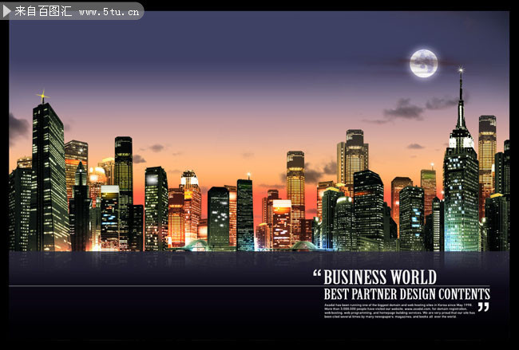Image resolution: width=519 pixels, height=350 pixels.
Task: Select the BEST PARTNER DESIGN CONTENTS subtitle
Action: point(406,294)
